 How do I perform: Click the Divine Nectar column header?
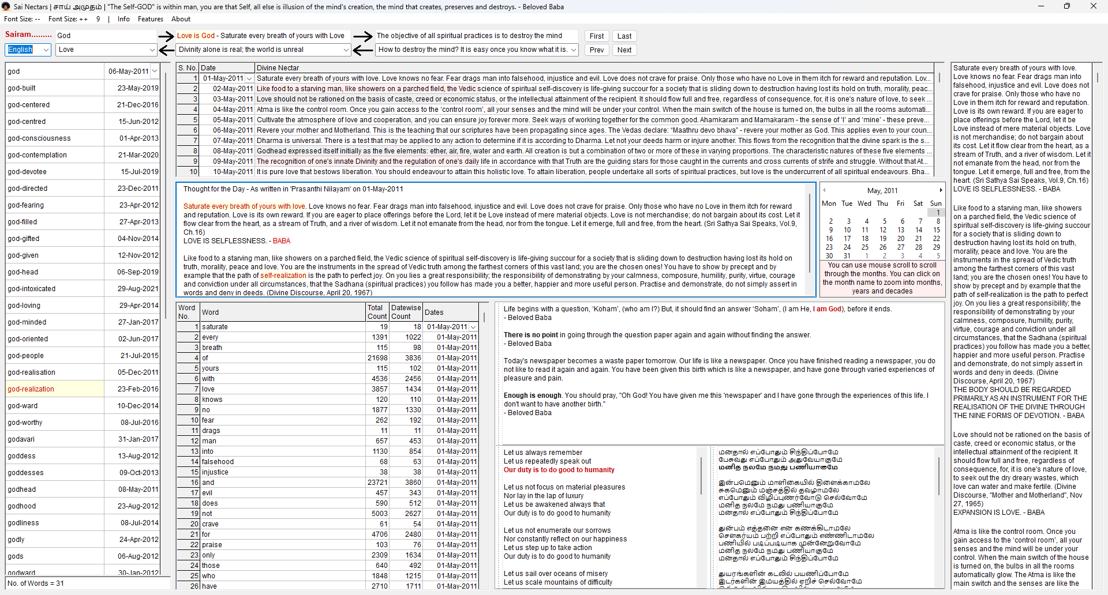tap(594, 68)
